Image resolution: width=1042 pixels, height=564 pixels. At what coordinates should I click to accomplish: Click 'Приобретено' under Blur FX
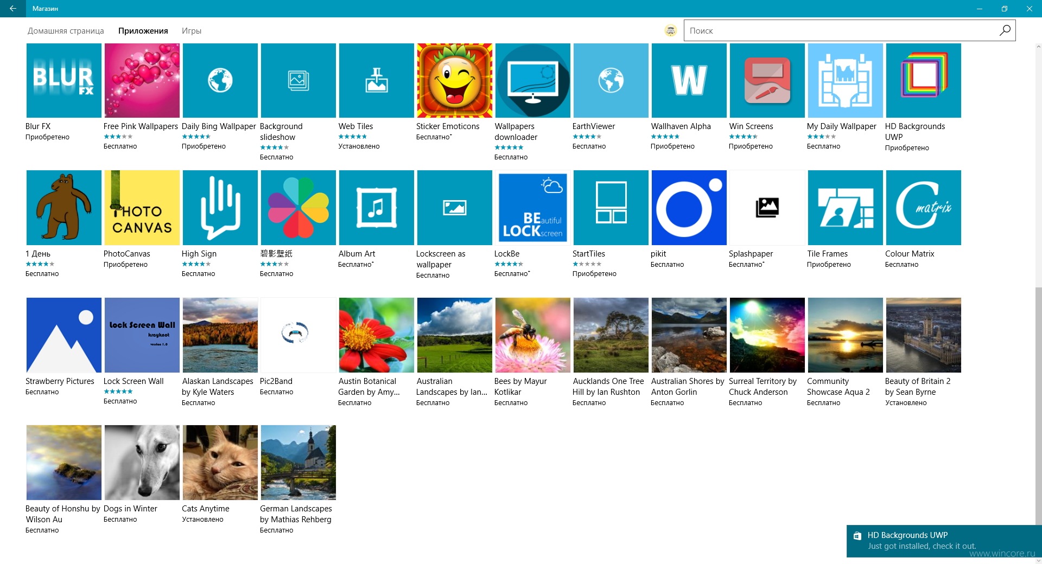pos(47,137)
